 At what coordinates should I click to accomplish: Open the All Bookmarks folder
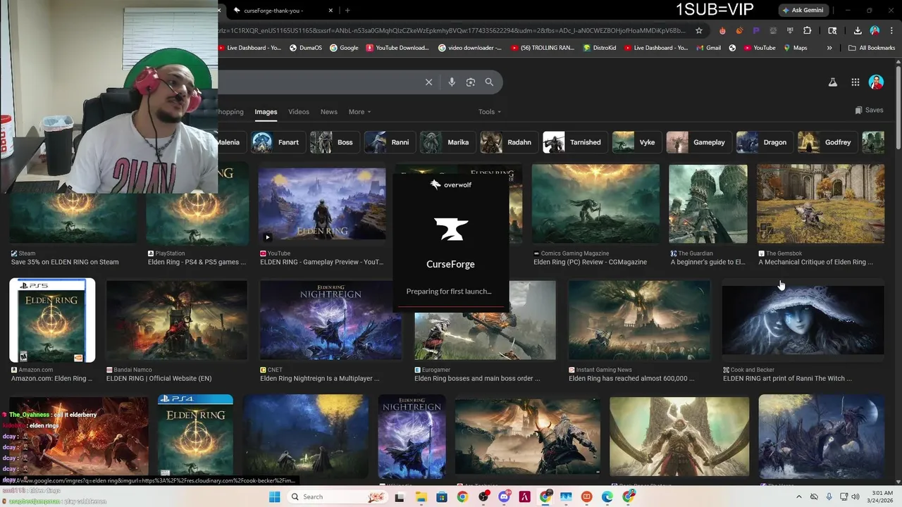click(x=872, y=48)
